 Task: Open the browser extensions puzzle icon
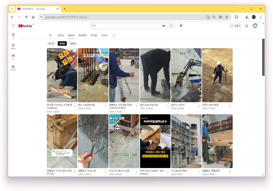pyautogui.click(x=236, y=17)
